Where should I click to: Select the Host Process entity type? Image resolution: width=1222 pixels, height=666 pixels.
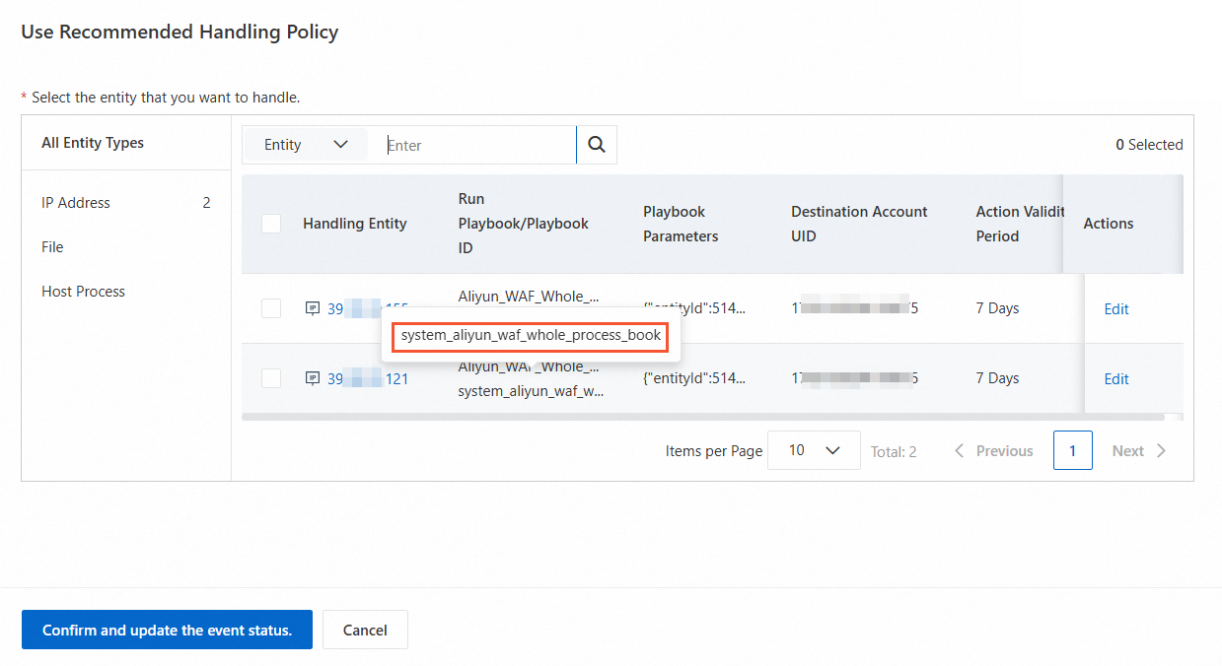pyautogui.click(x=83, y=292)
